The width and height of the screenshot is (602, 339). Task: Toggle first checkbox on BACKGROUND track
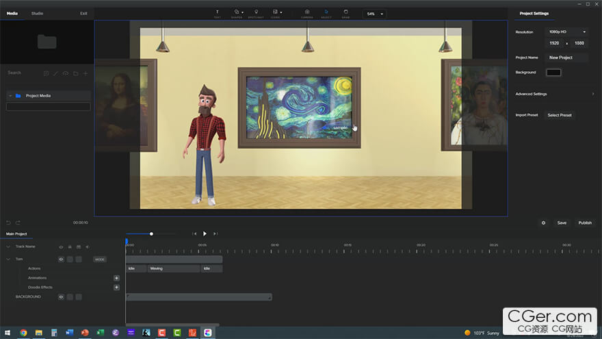pyautogui.click(x=70, y=297)
